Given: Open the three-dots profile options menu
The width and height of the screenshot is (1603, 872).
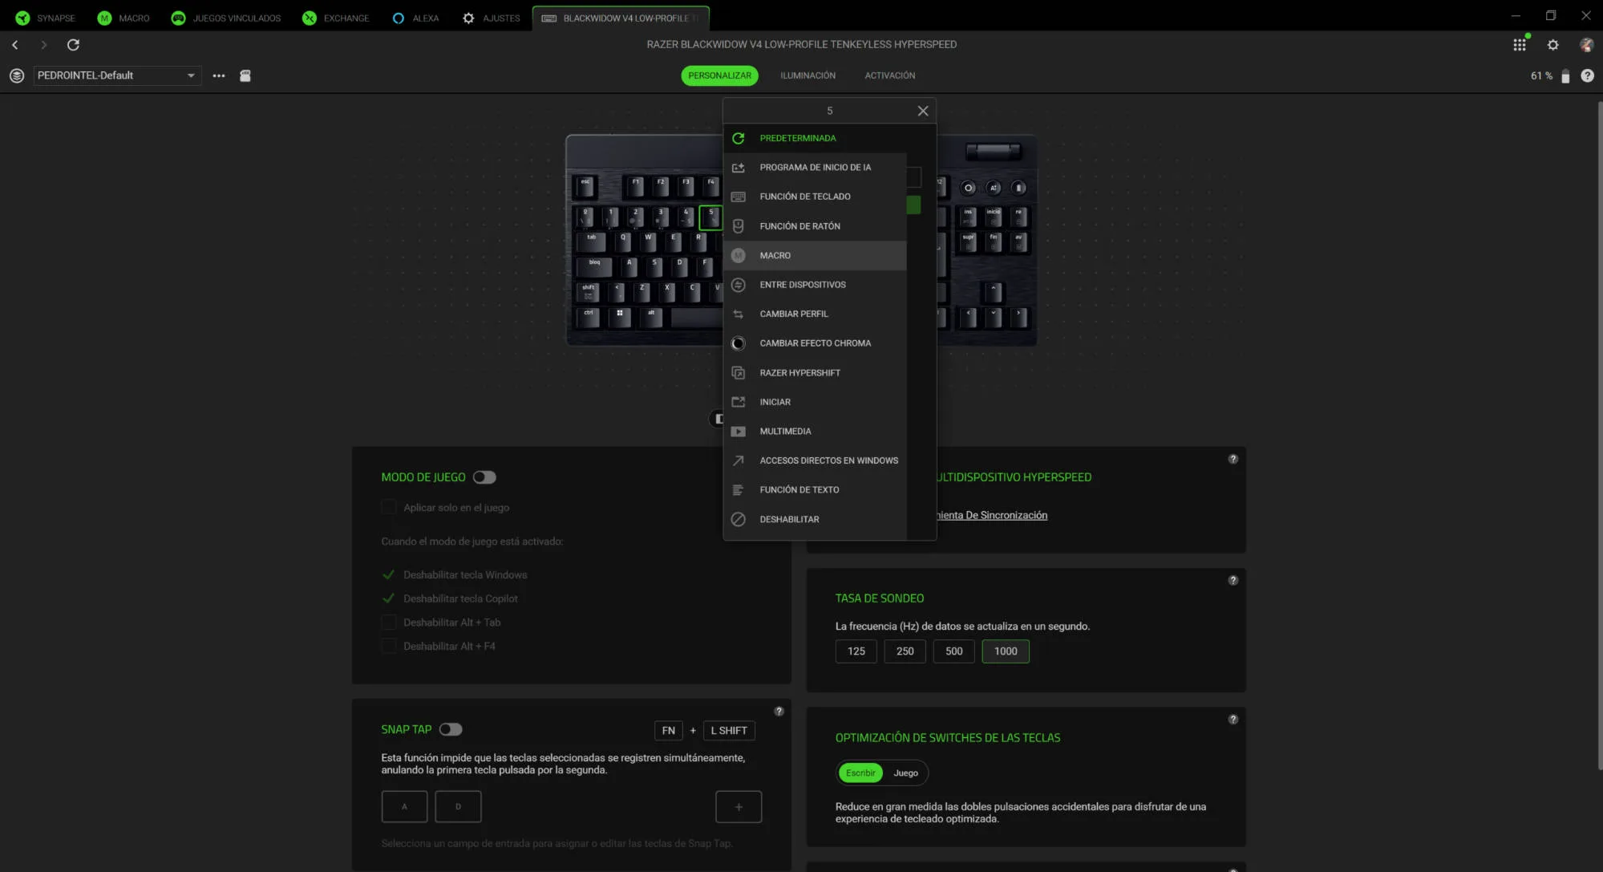Looking at the screenshot, I should (219, 75).
